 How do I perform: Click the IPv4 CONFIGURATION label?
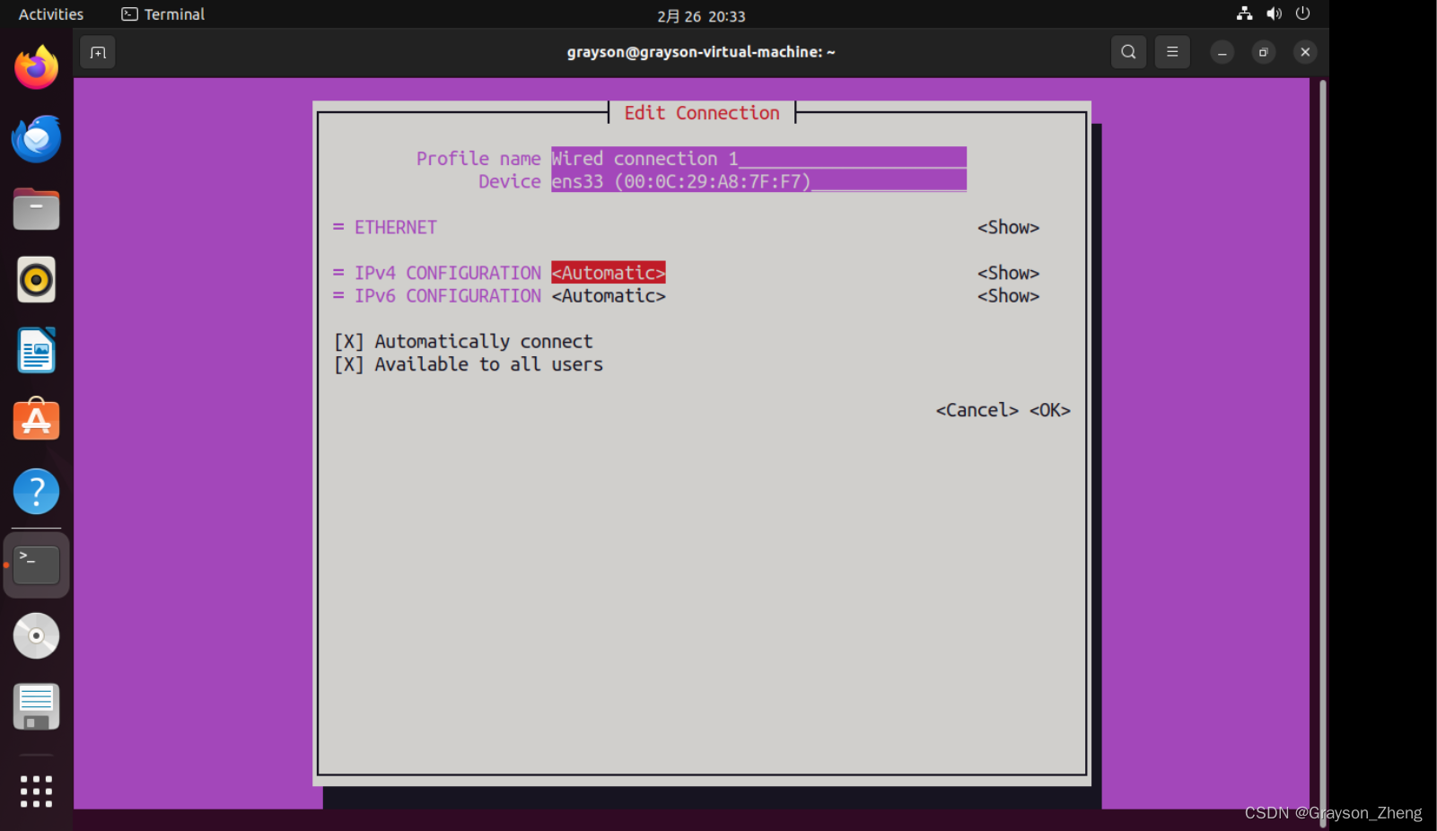pos(447,273)
